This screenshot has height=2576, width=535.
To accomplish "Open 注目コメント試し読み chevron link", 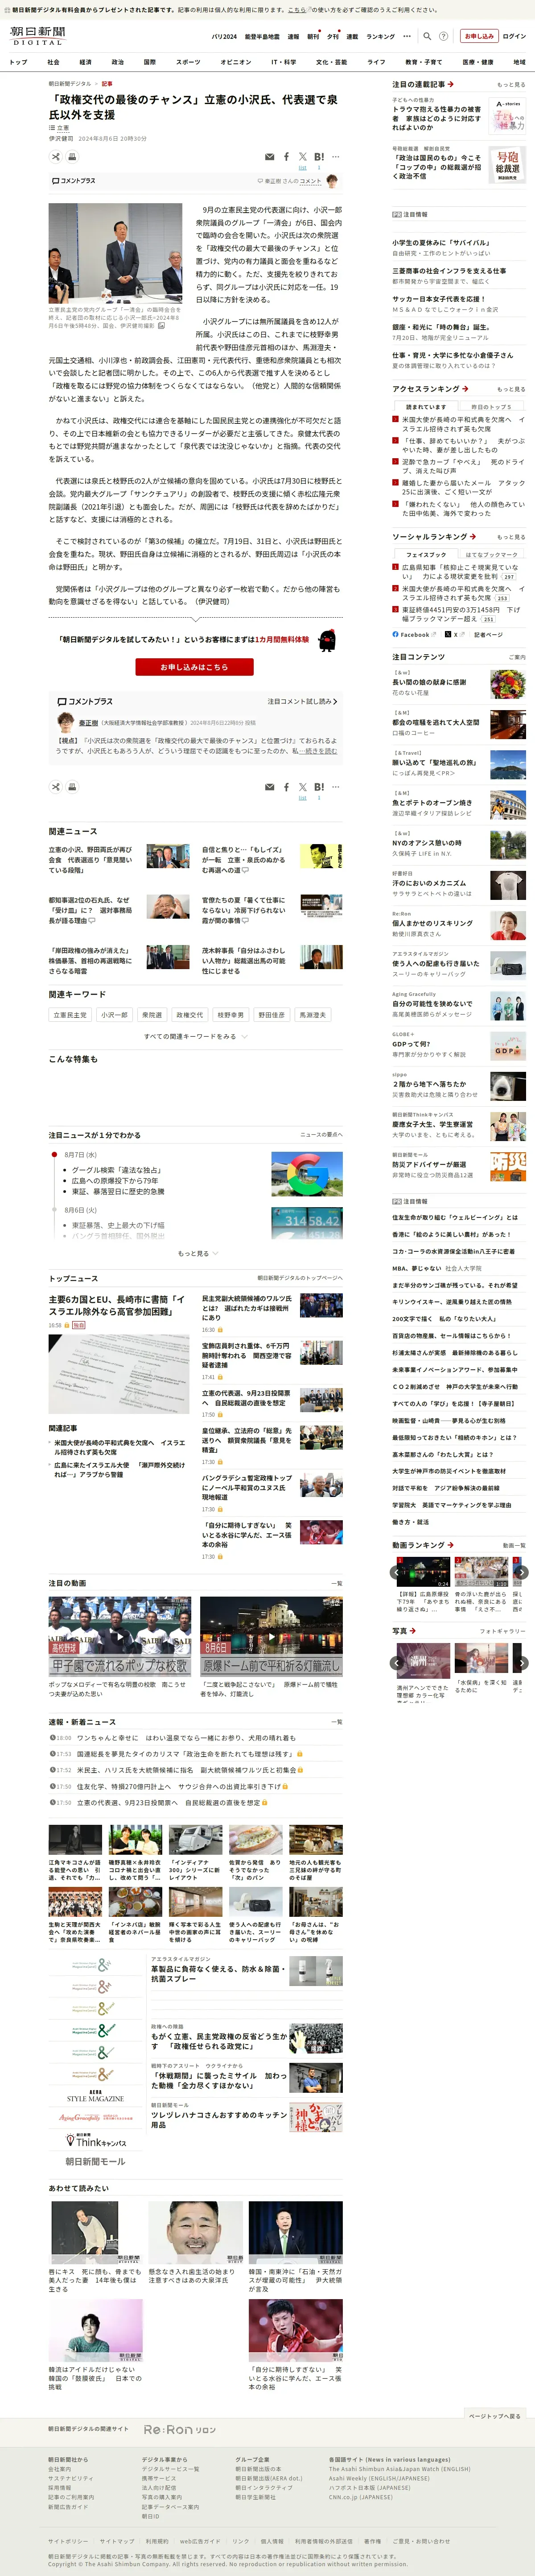I will pyautogui.click(x=302, y=701).
